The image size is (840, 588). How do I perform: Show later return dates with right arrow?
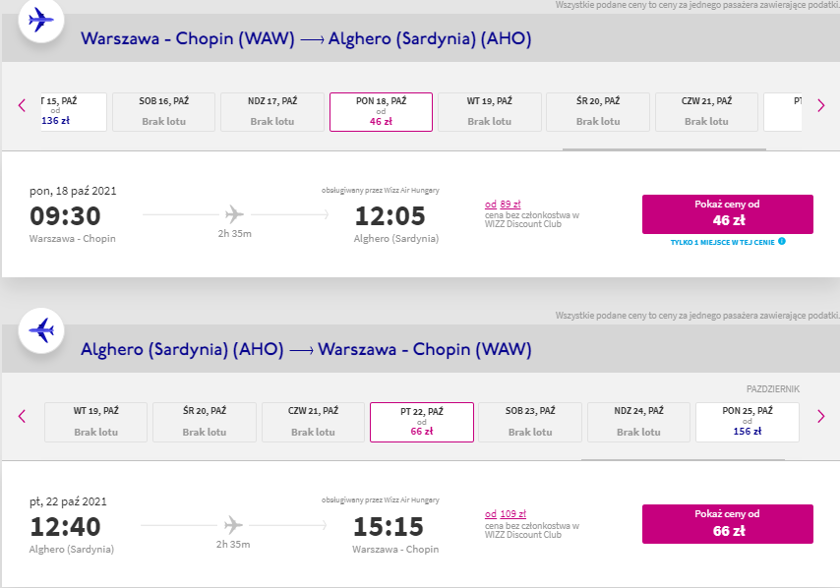[820, 416]
